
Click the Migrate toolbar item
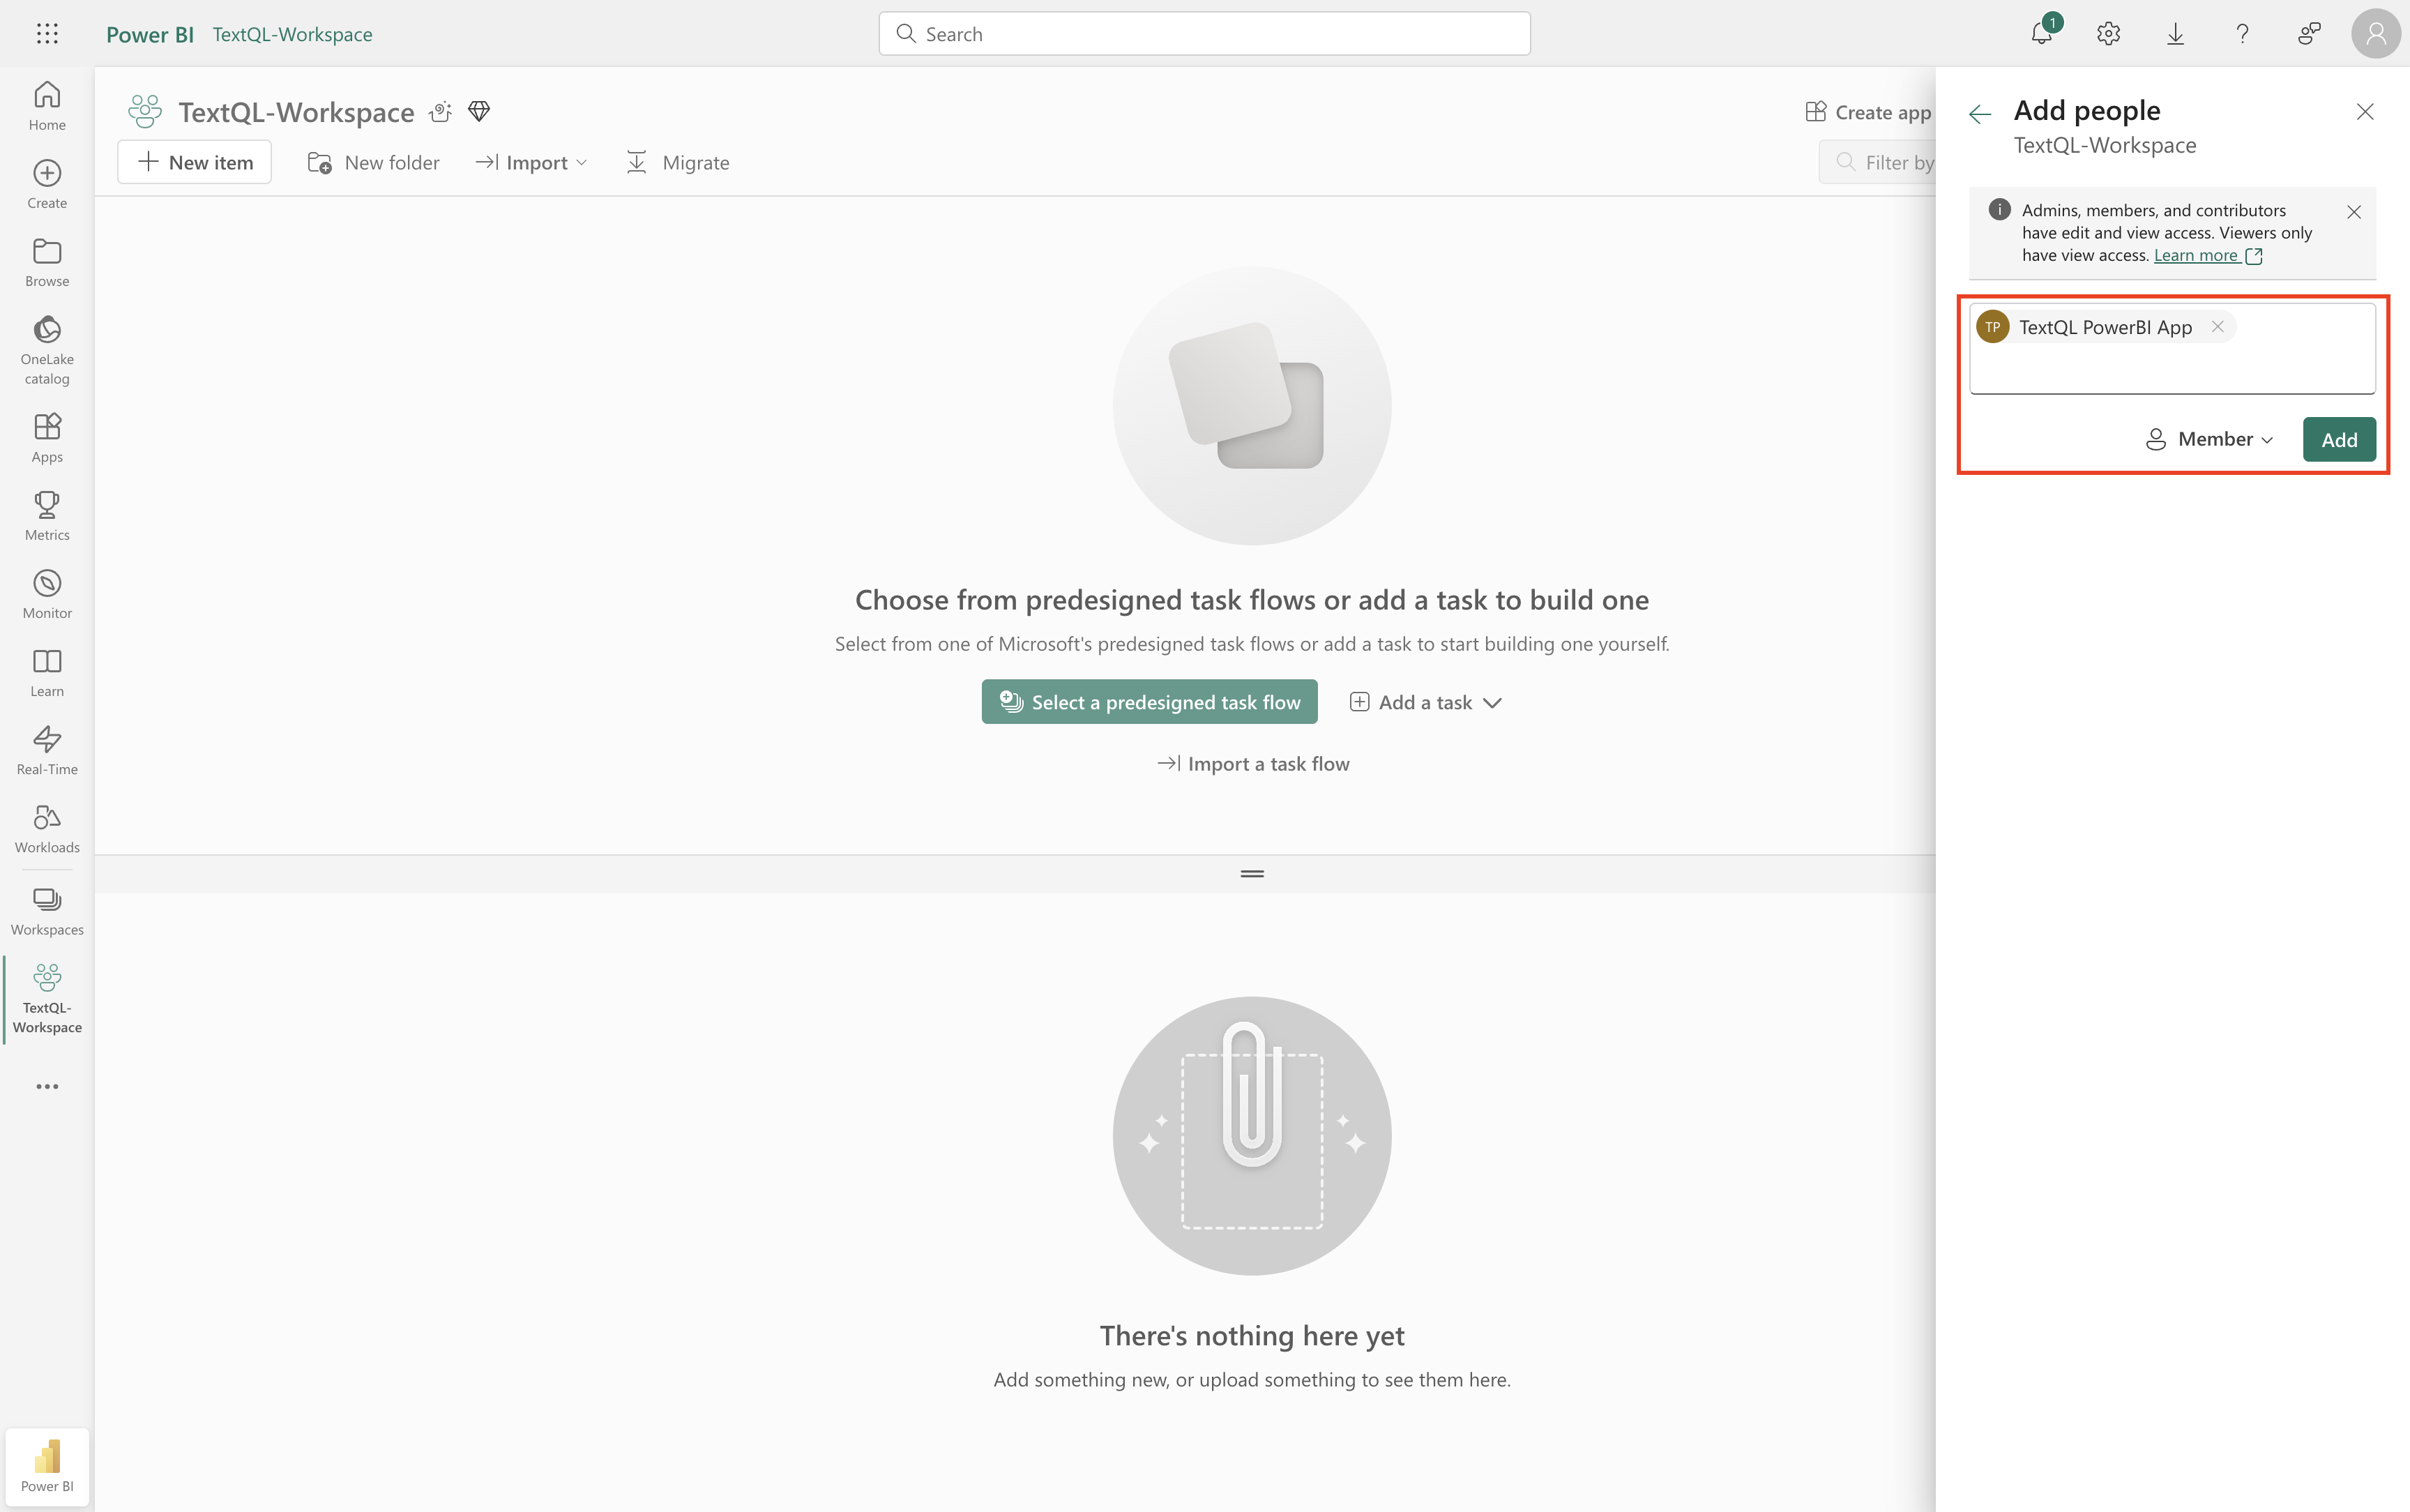(678, 162)
